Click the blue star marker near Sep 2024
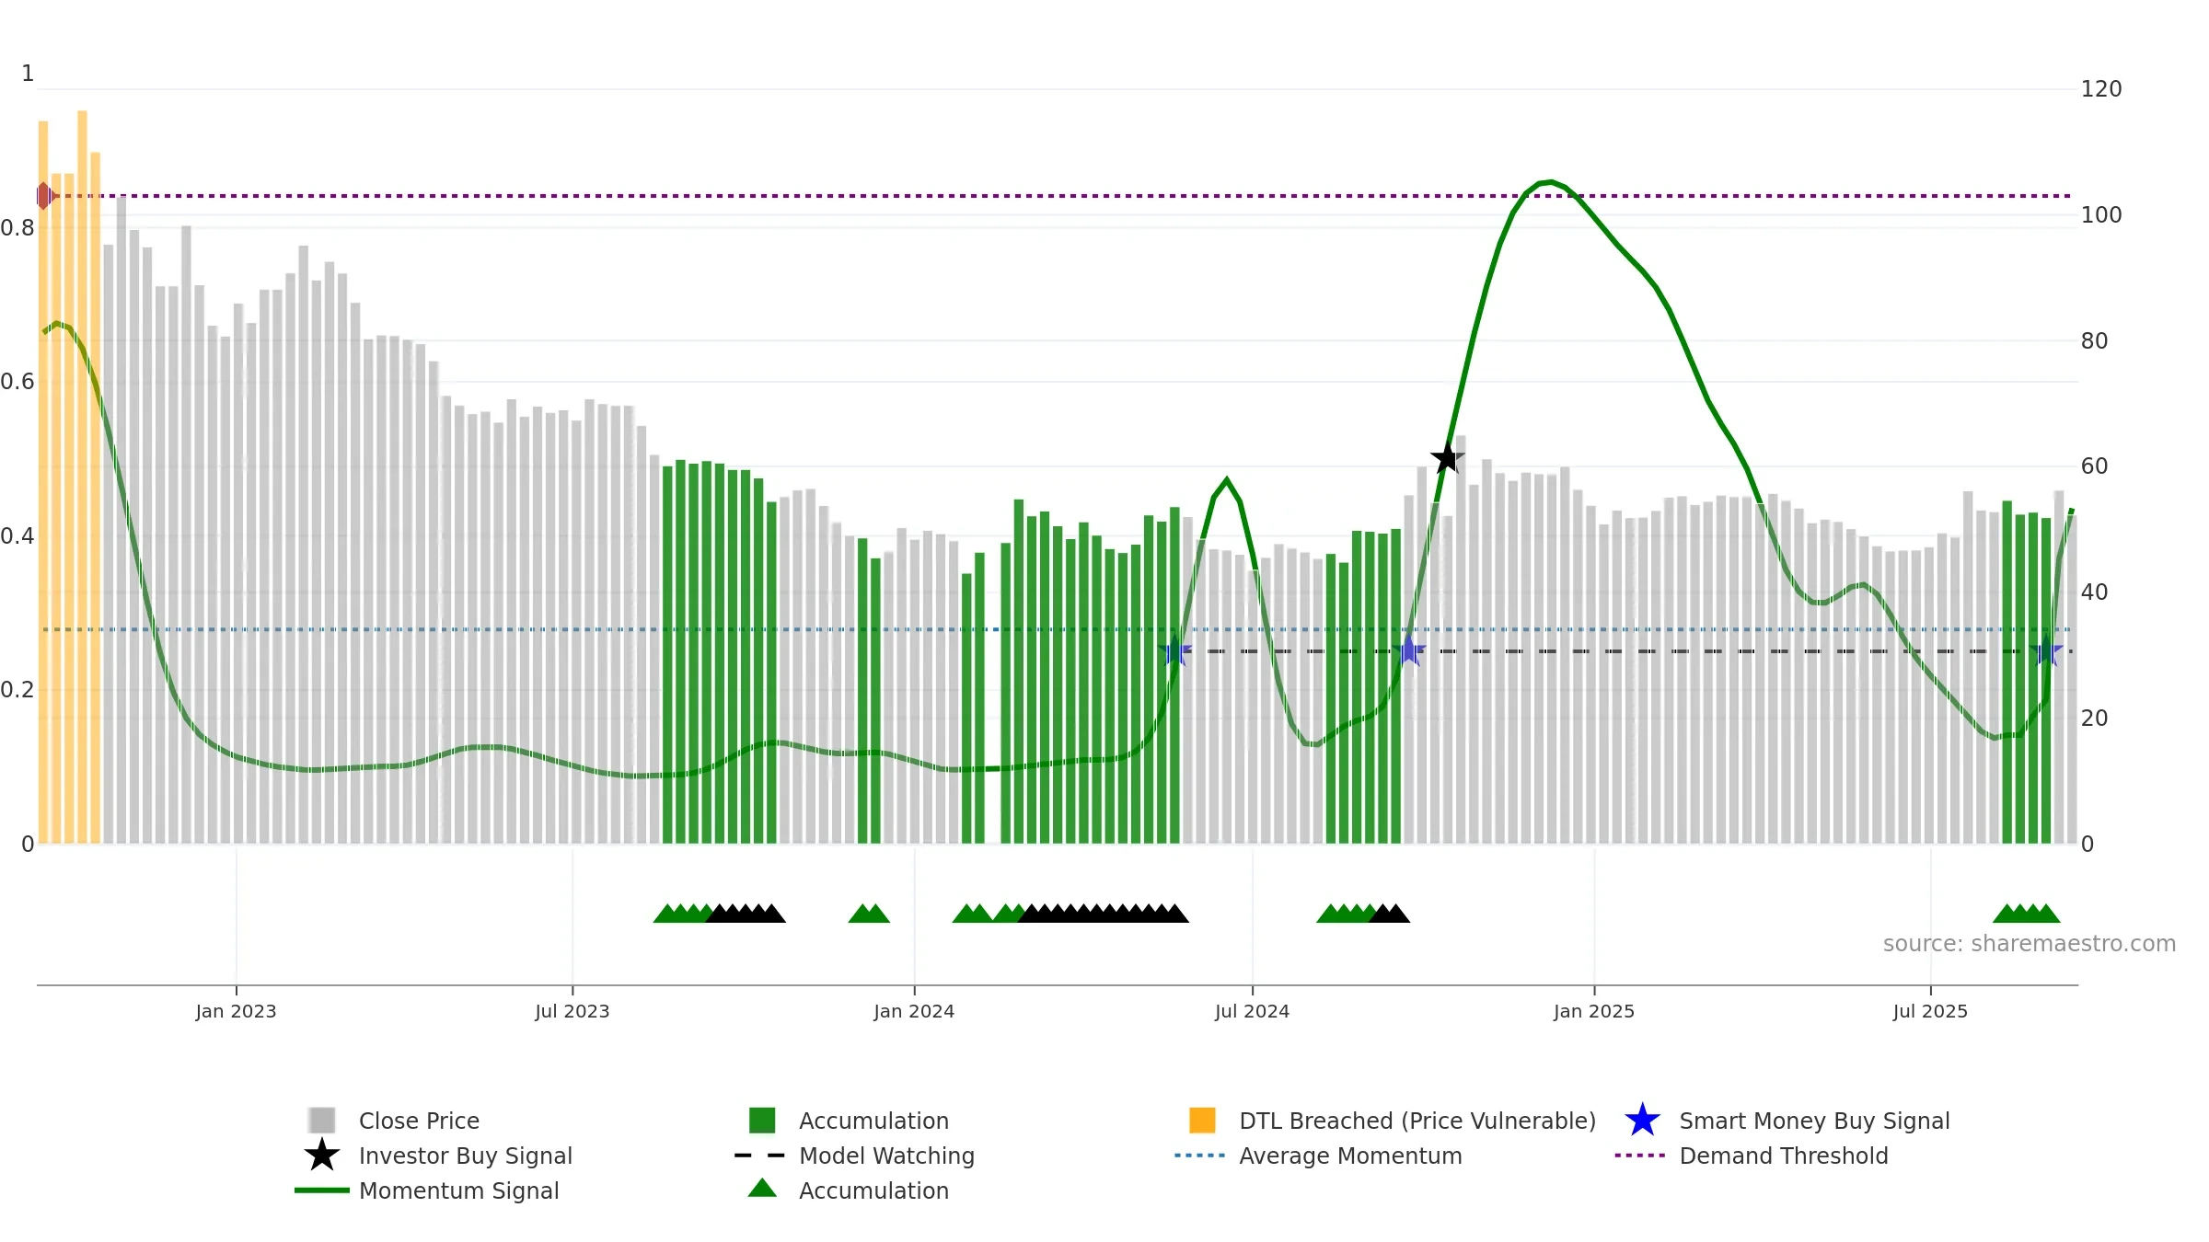The width and height of the screenshot is (2209, 1242). tap(1408, 651)
